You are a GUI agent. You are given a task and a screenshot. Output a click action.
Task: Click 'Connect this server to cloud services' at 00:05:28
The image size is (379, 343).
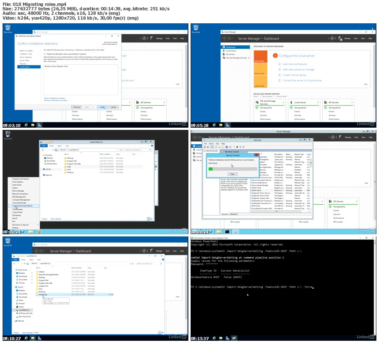[x=302, y=81]
